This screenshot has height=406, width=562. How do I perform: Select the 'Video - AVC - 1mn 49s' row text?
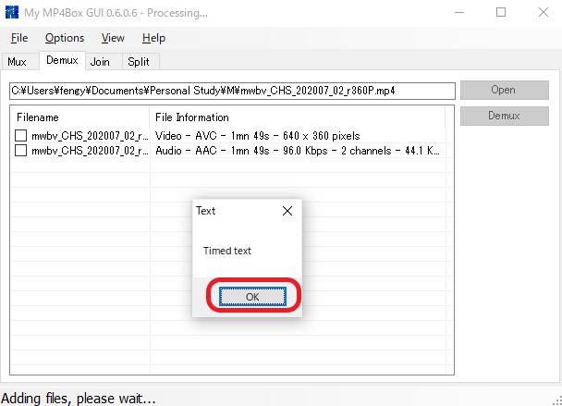tap(257, 136)
